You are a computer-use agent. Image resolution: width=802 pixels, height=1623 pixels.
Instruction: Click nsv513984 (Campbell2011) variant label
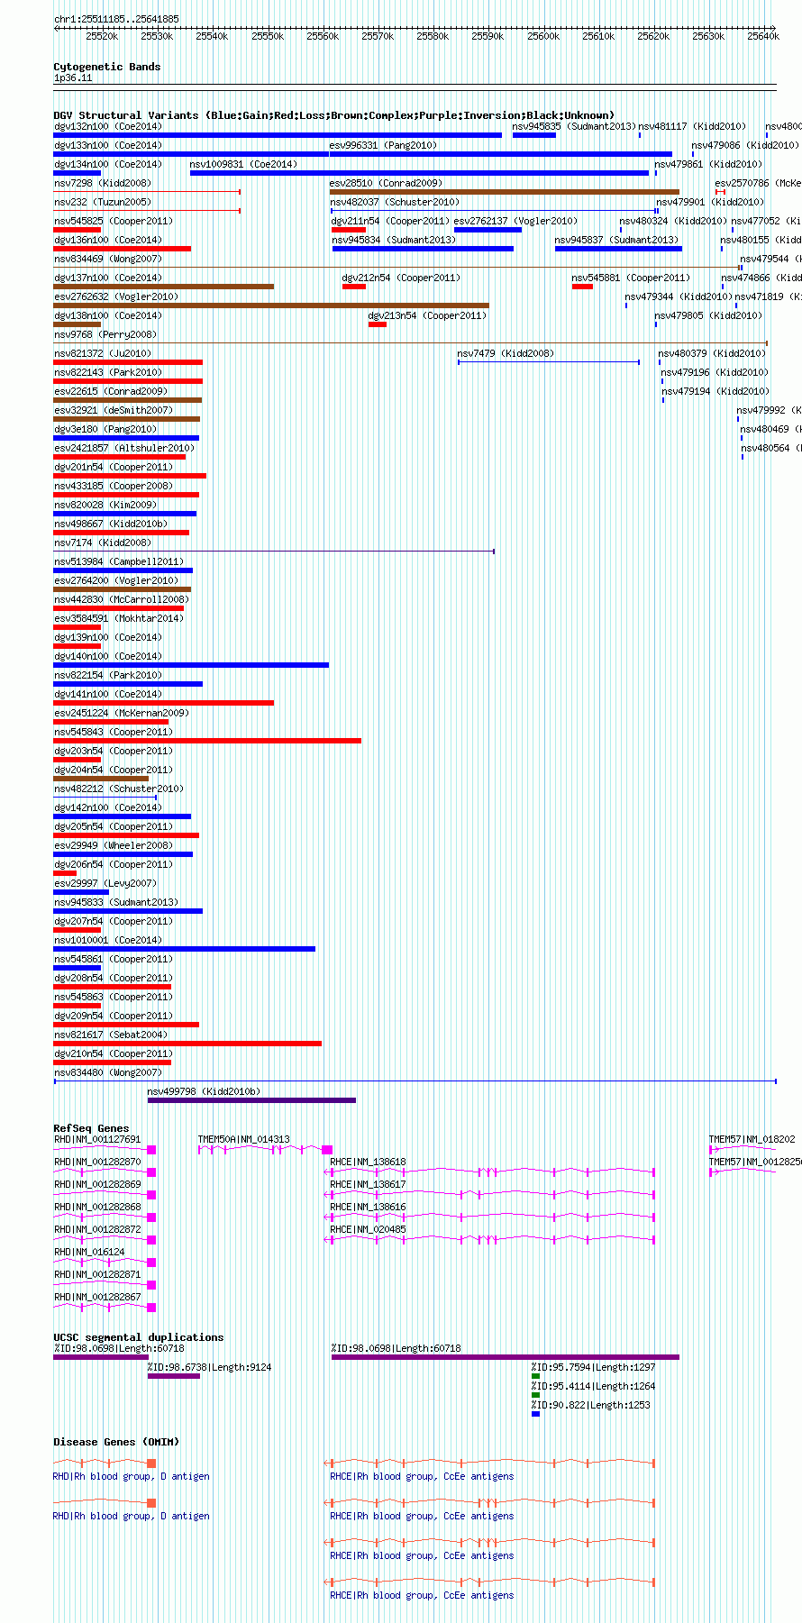[119, 561]
